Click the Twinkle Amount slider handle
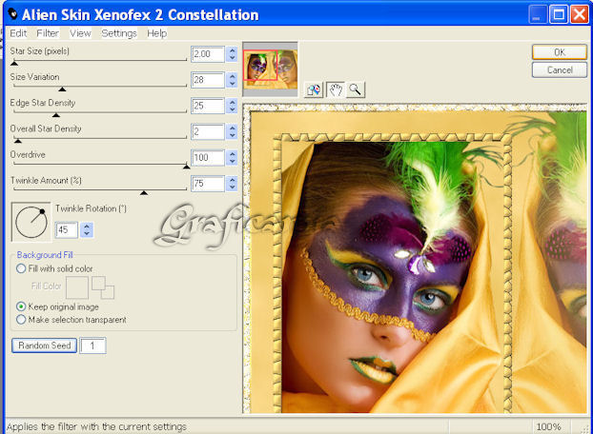Image resolution: width=593 pixels, height=434 pixels. click(x=144, y=193)
